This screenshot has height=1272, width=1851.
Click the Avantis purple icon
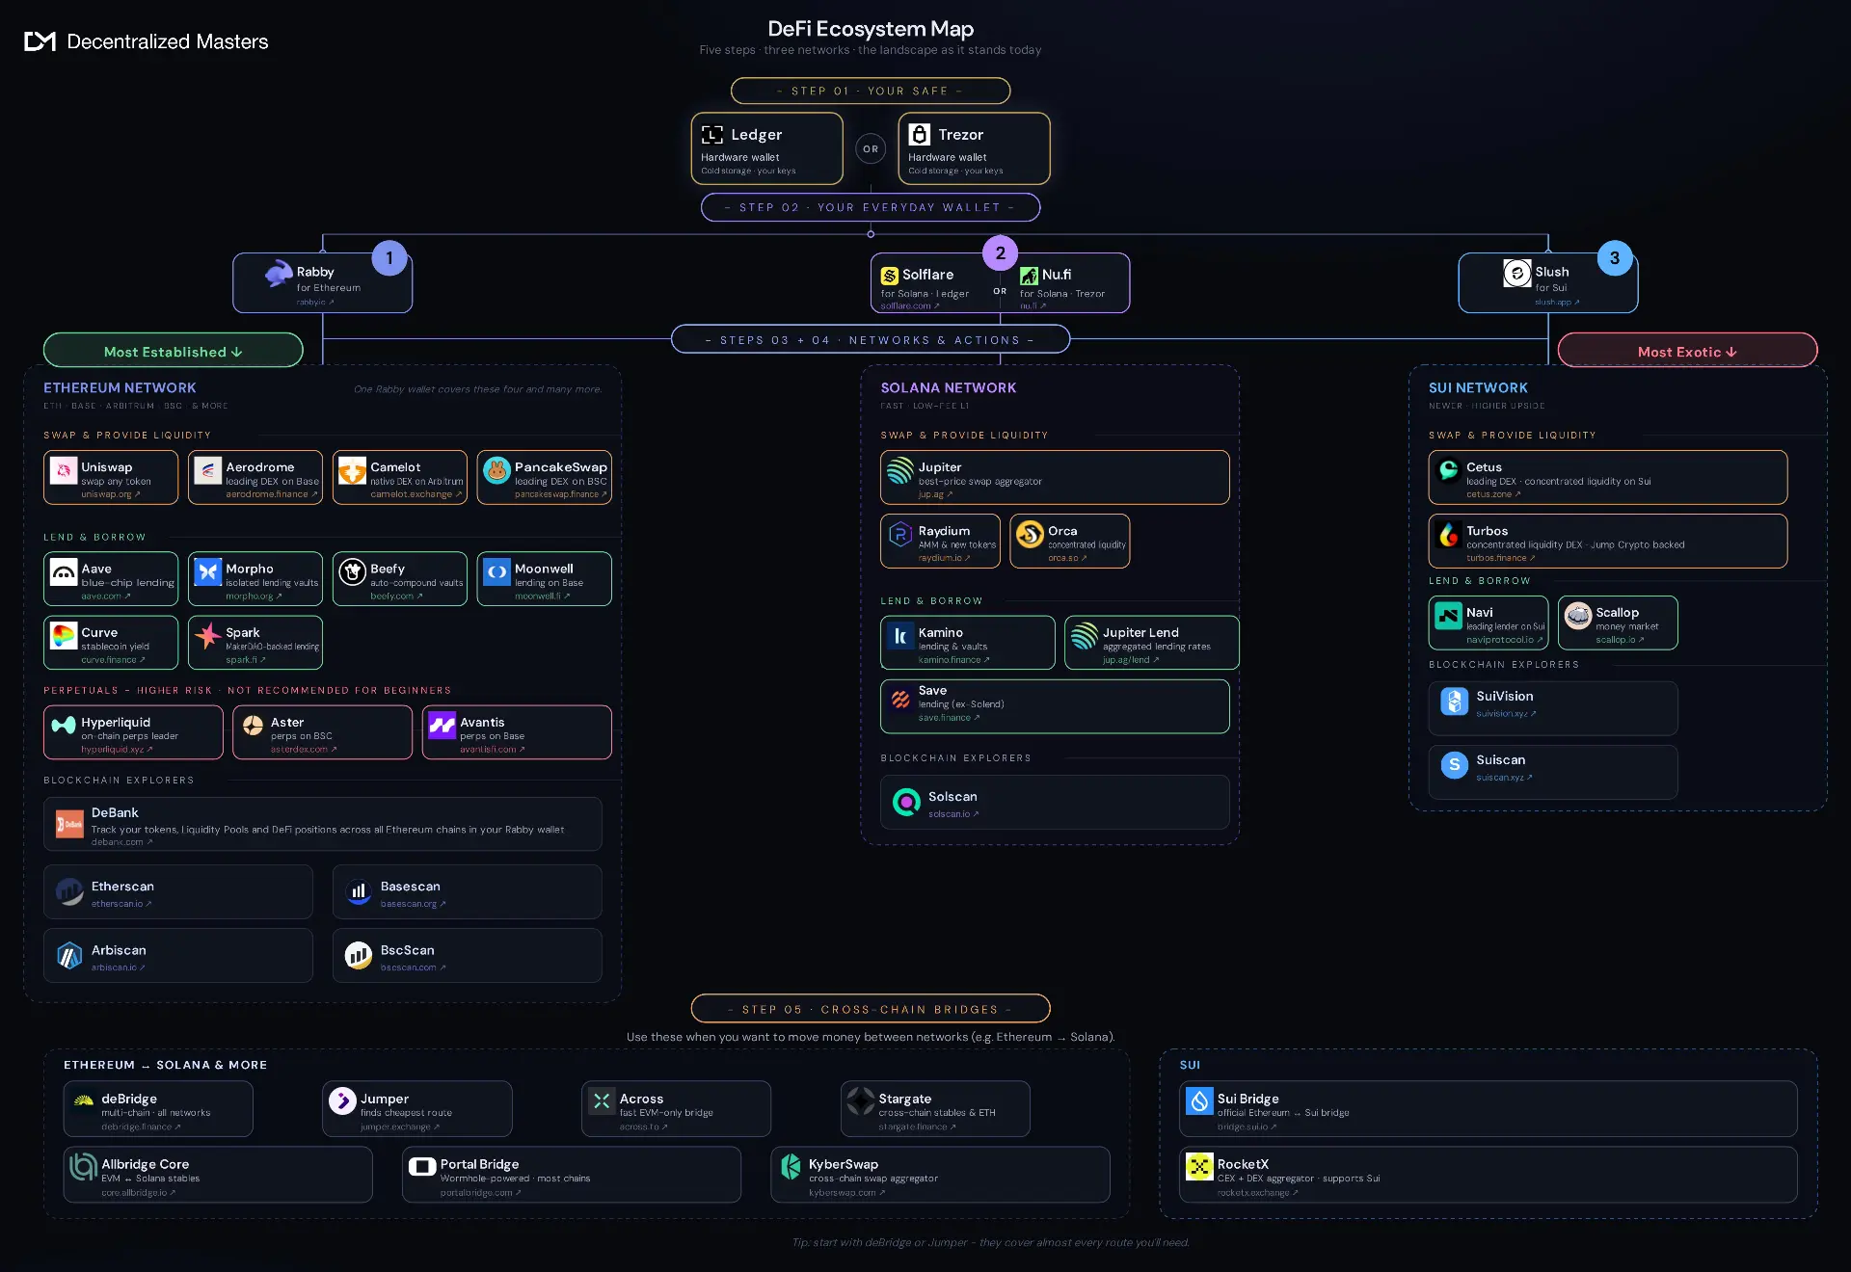pyautogui.click(x=442, y=725)
